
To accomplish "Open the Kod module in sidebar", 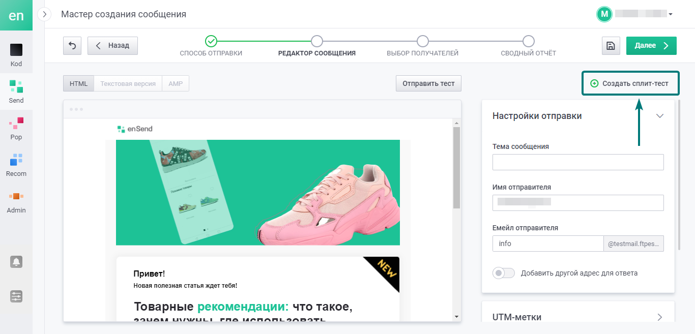I will pyautogui.click(x=16, y=55).
